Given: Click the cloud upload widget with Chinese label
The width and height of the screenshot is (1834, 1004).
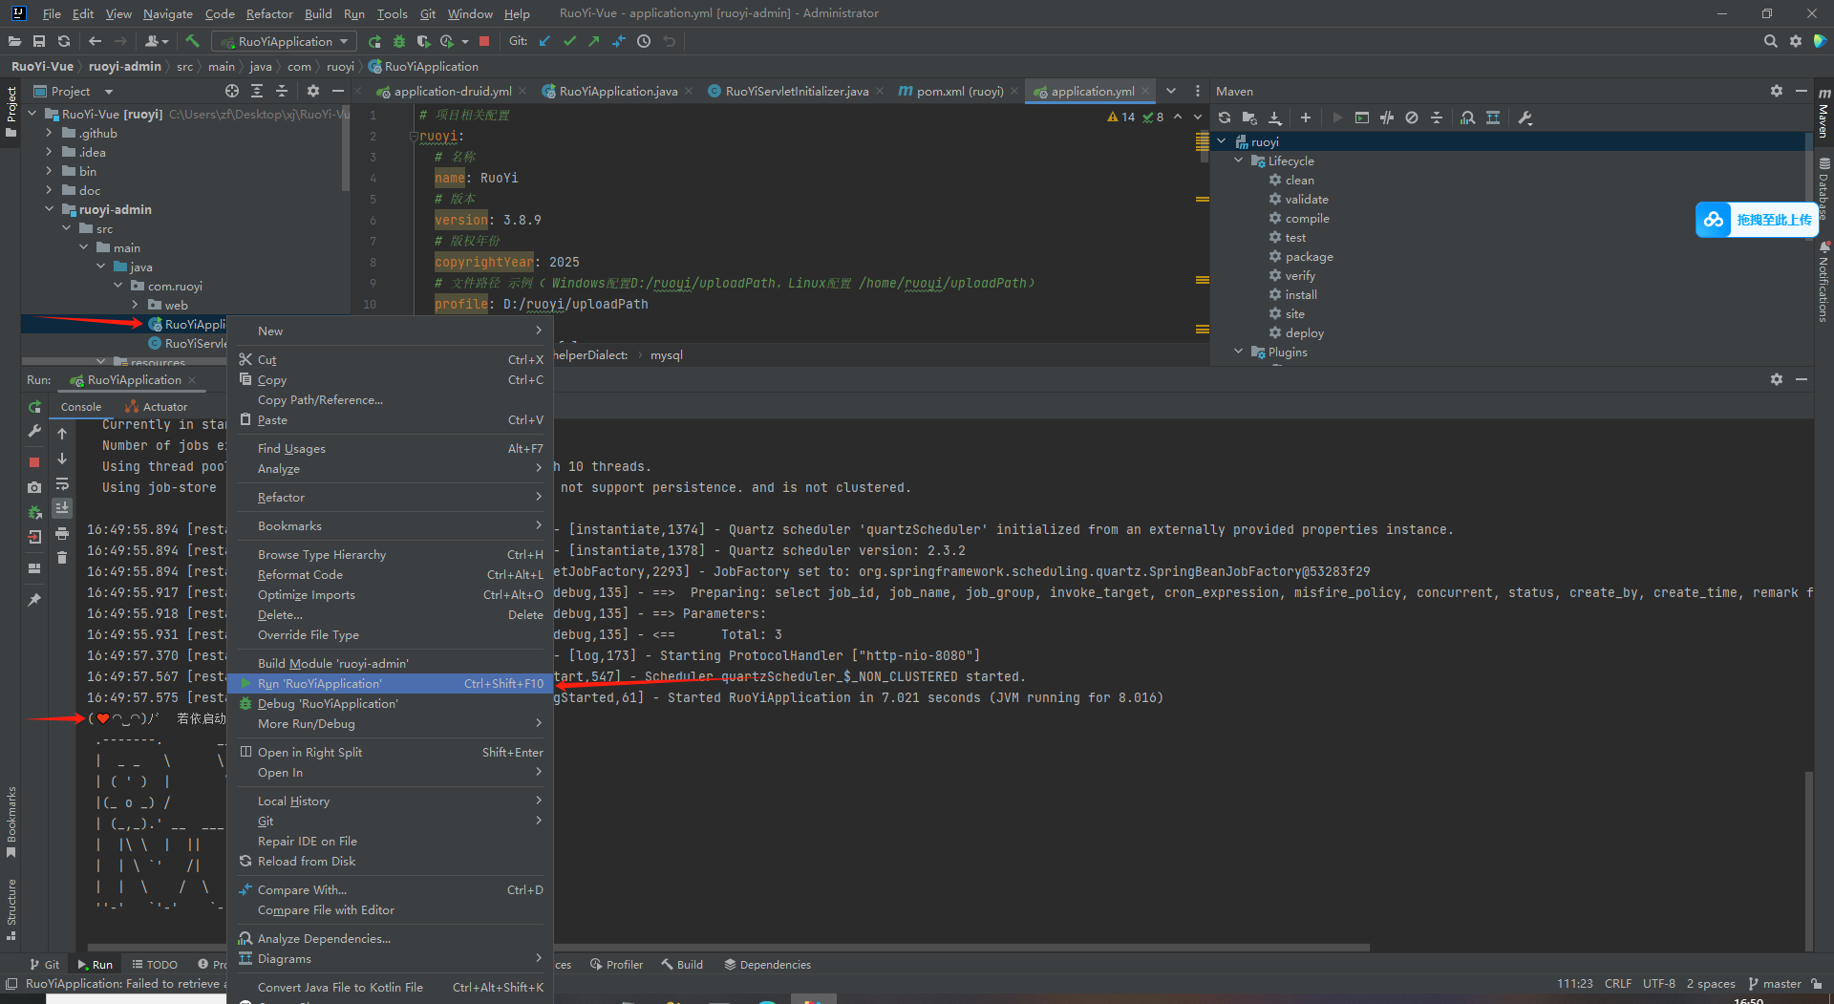Looking at the screenshot, I should point(1756,220).
